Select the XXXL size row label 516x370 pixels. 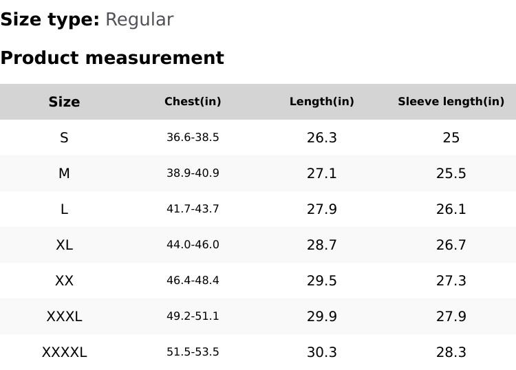[x=64, y=316]
